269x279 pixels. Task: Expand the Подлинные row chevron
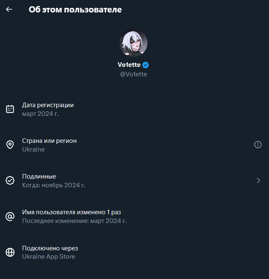pyautogui.click(x=258, y=180)
